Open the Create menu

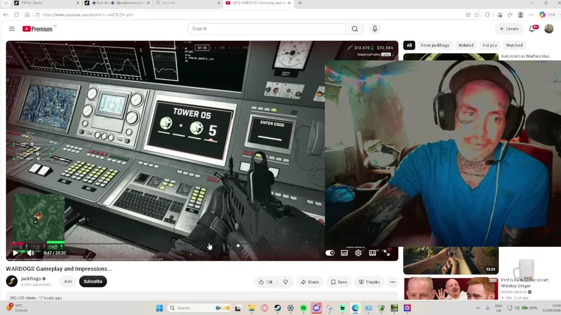(509, 29)
